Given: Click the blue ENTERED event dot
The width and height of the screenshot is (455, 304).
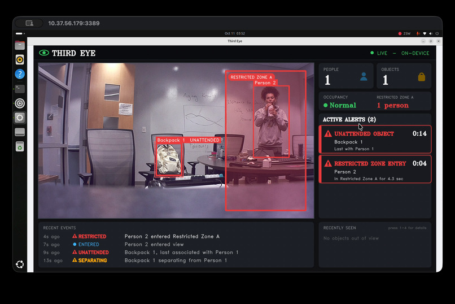Looking at the screenshot, I should coord(75,245).
